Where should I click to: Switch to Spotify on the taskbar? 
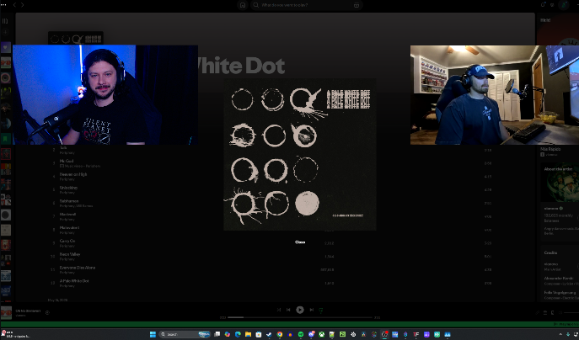301,334
